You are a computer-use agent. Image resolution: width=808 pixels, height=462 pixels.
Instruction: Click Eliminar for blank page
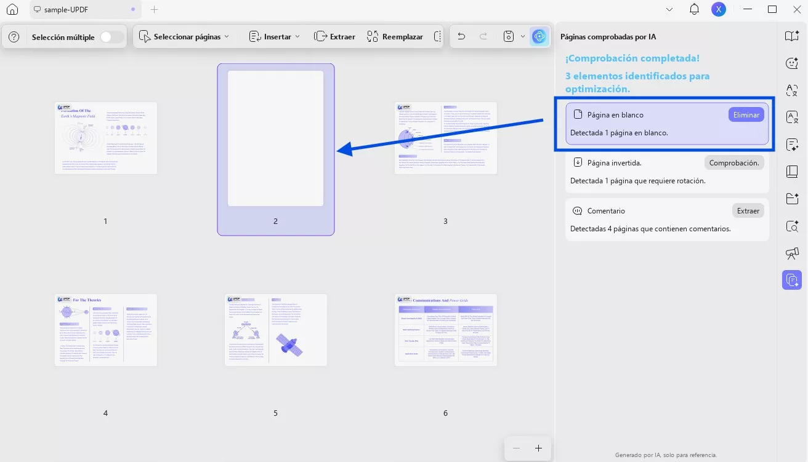746,115
